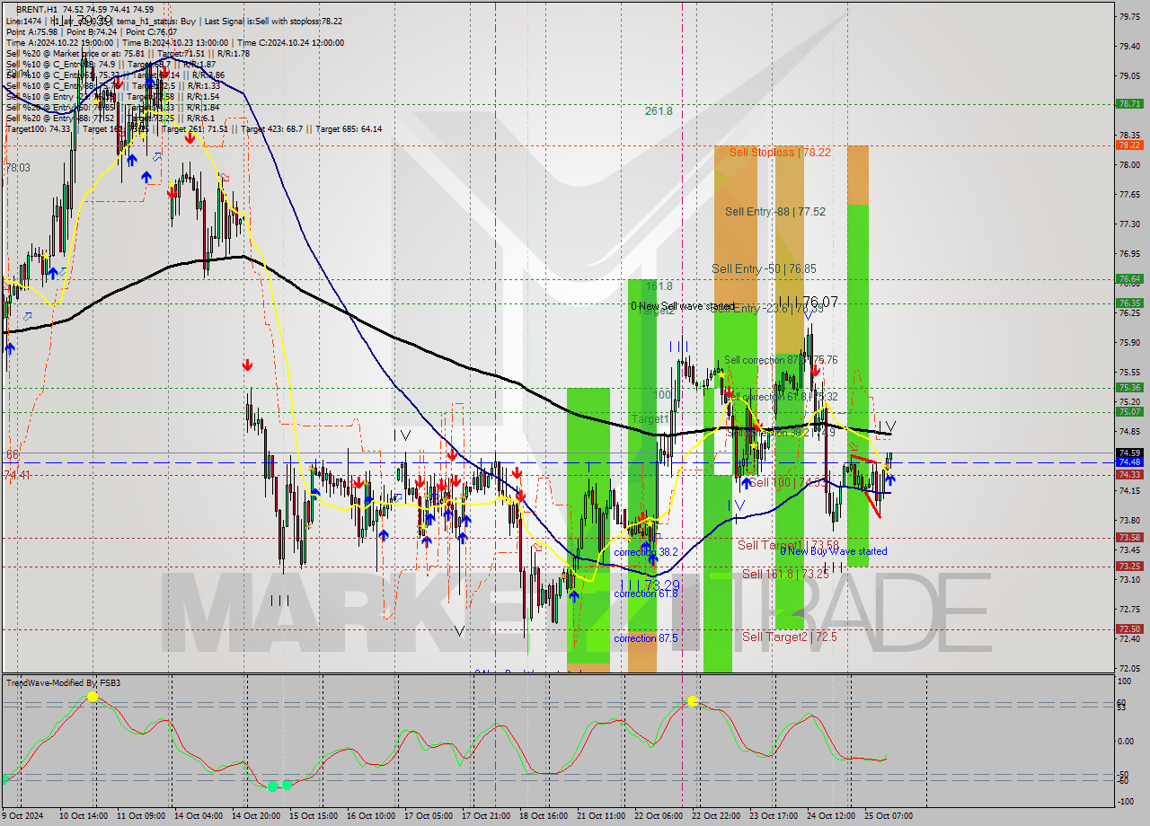Click the BRENT,H1 symbol title text
The image size is (1150, 826).
[x=37, y=9]
